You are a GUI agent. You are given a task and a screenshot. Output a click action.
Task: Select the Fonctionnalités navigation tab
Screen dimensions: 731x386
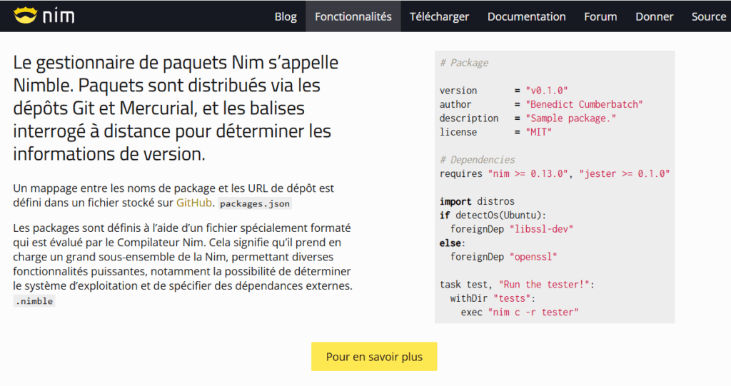(x=353, y=16)
